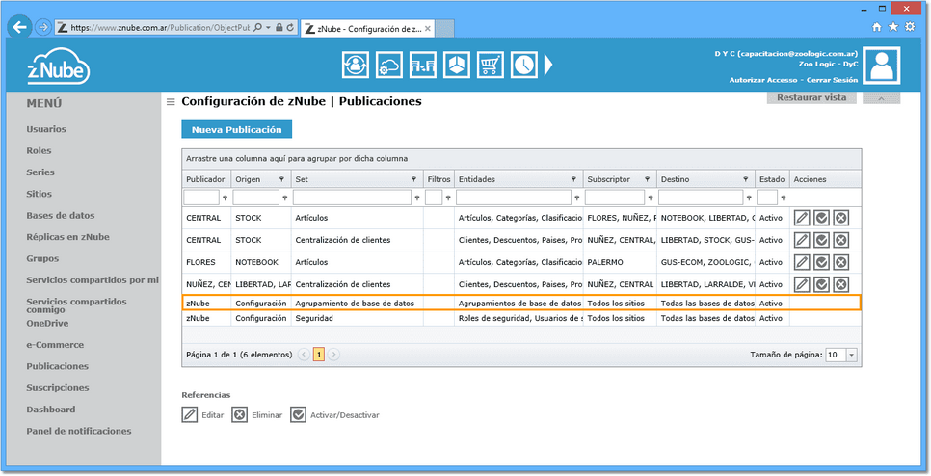Viewport: 931px width, 476px height.
Task: Edit the CENTRAL STOCK Artículos publication
Action: pyautogui.click(x=802, y=218)
